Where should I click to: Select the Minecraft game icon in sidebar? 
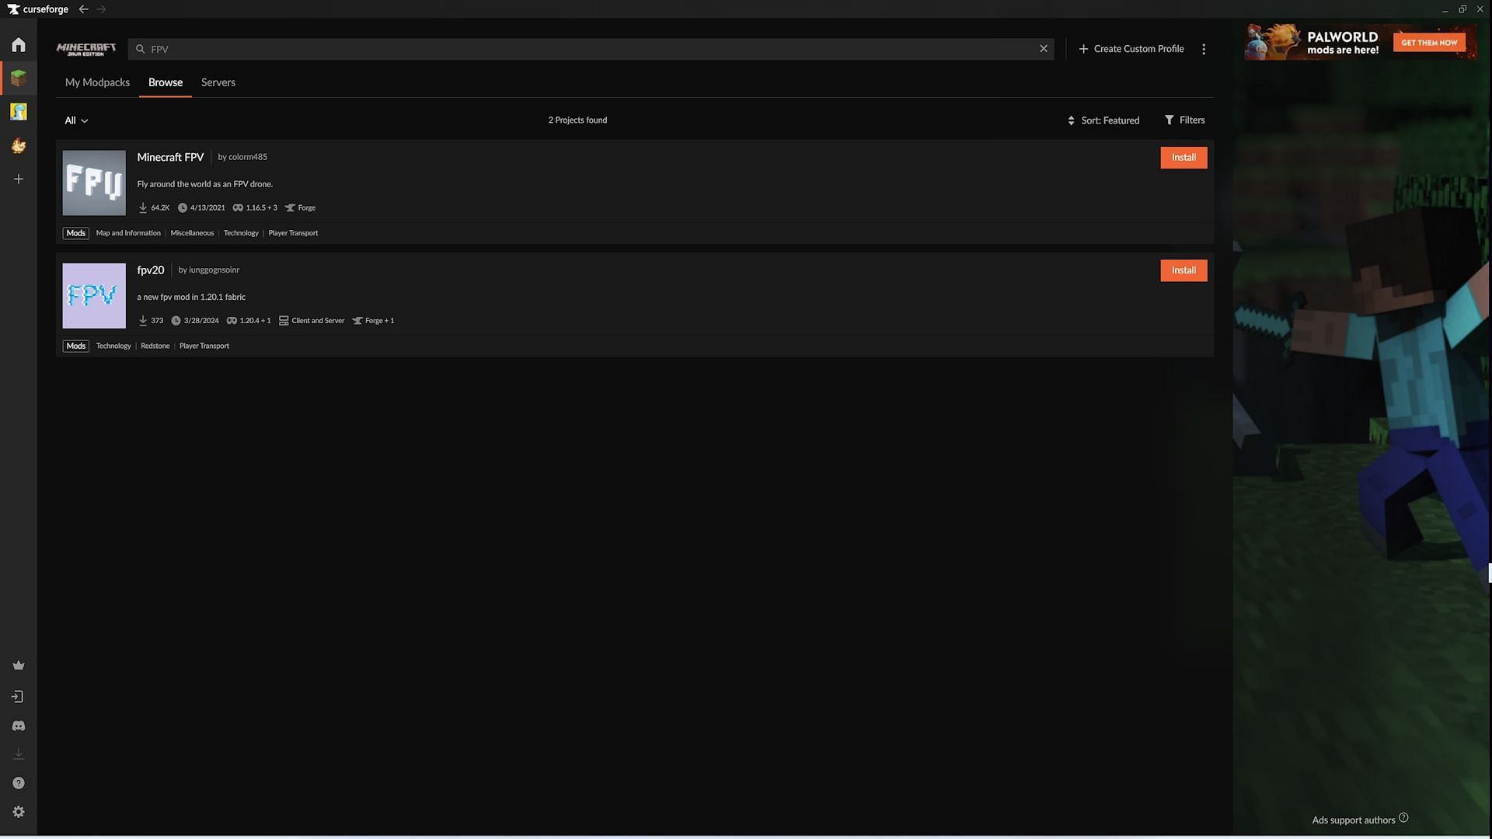[19, 78]
